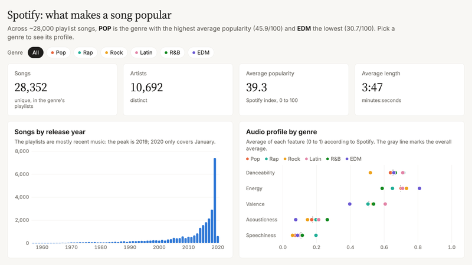The width and height of the screenshot is (472, 265).
Task: Click the Latin dot on Valence row
Action: 385,204
